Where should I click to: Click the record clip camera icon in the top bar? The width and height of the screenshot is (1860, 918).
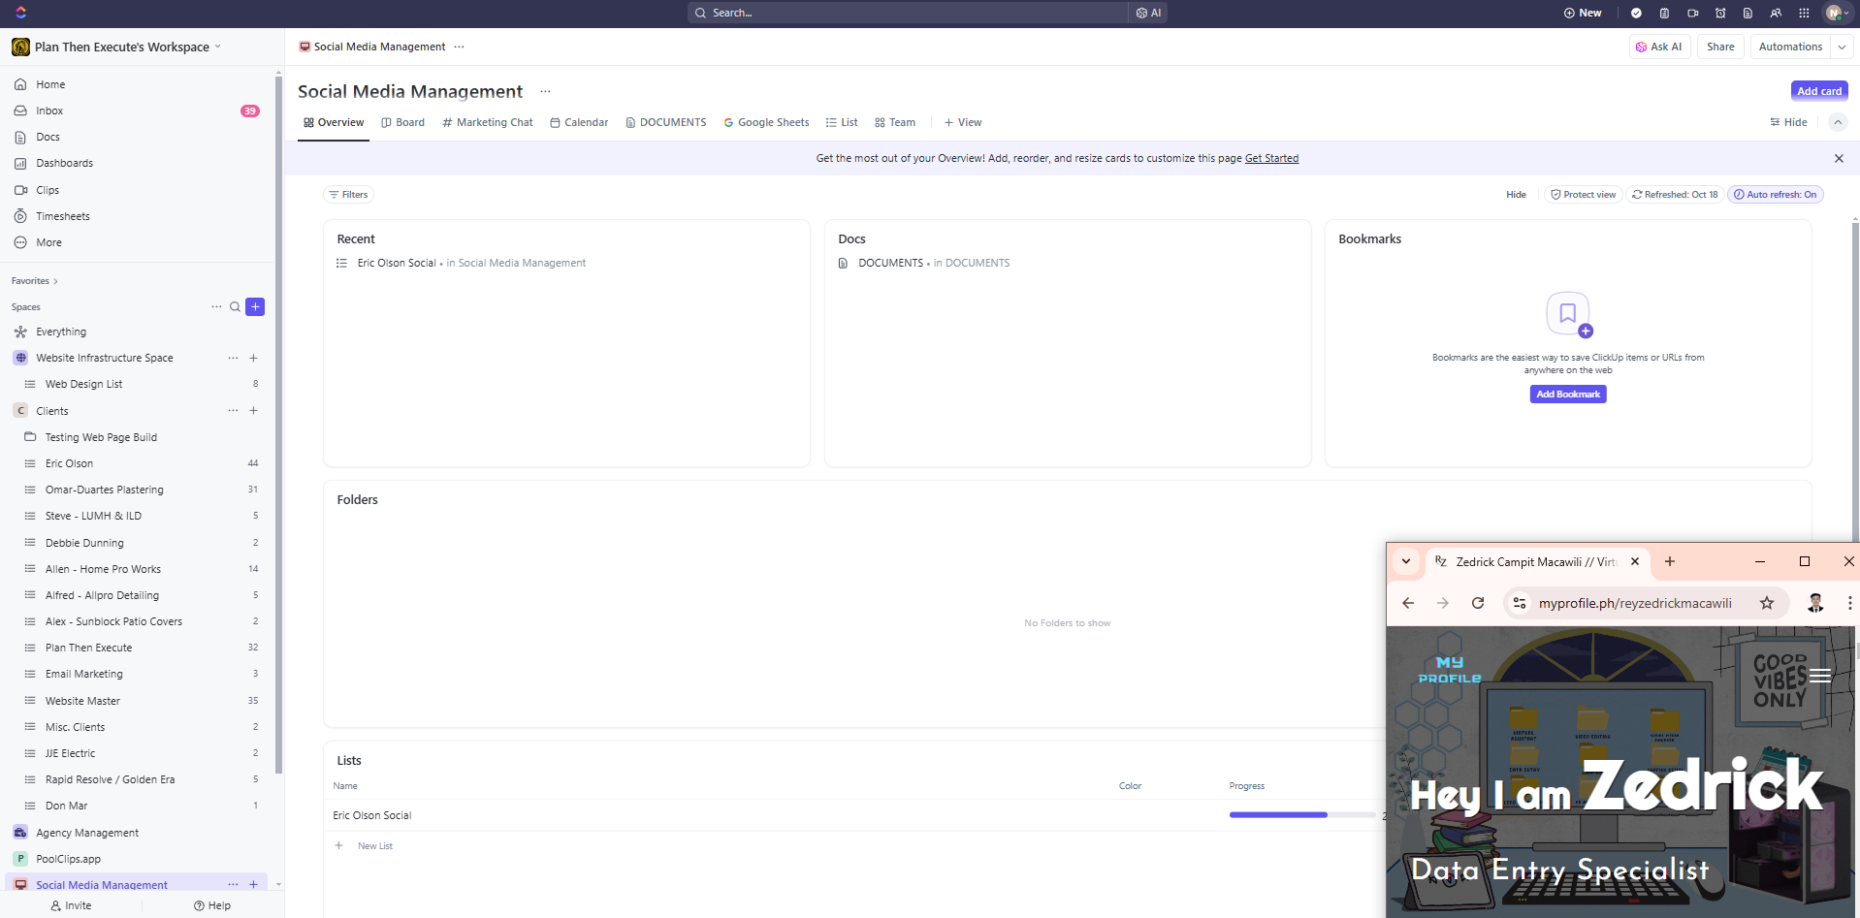pyautogui.click(x=1692, y=13)
